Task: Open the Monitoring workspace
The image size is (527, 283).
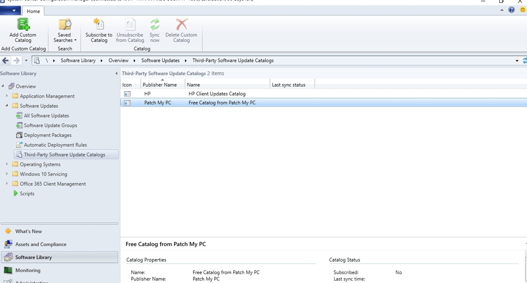Action: [60, 270]
